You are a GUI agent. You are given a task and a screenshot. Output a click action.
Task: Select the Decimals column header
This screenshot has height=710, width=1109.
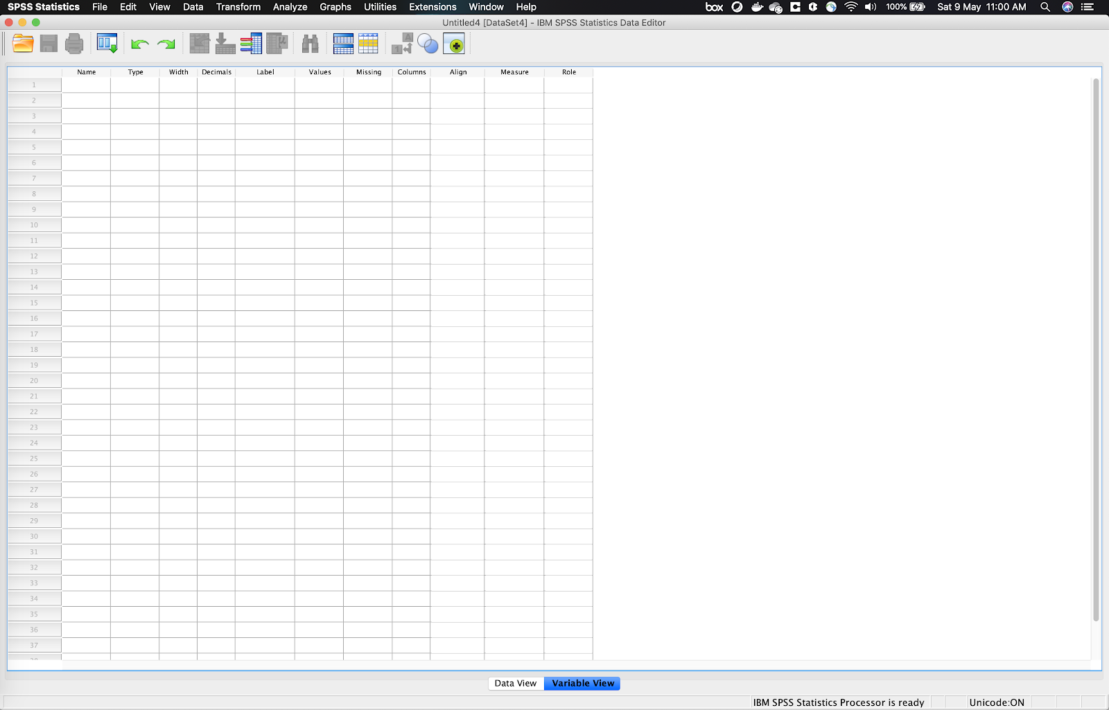point(216,72)
